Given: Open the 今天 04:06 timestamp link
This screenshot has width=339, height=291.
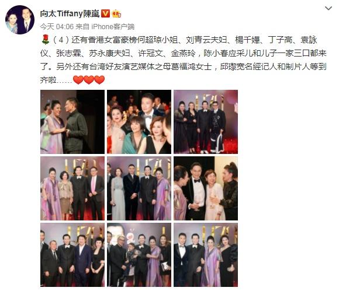Looking at the screenshot, I should [x=57, y=26].
